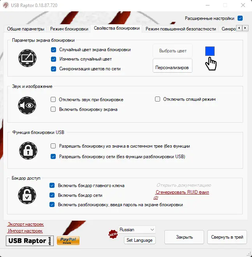Click the lock screen monitor icon
252x257 pixels.
pyautogui.click(x=27, y=58)
